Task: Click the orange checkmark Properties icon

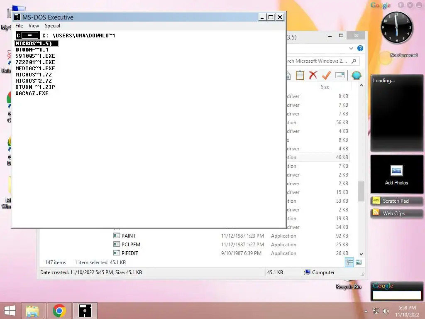Action: [326, 75]
